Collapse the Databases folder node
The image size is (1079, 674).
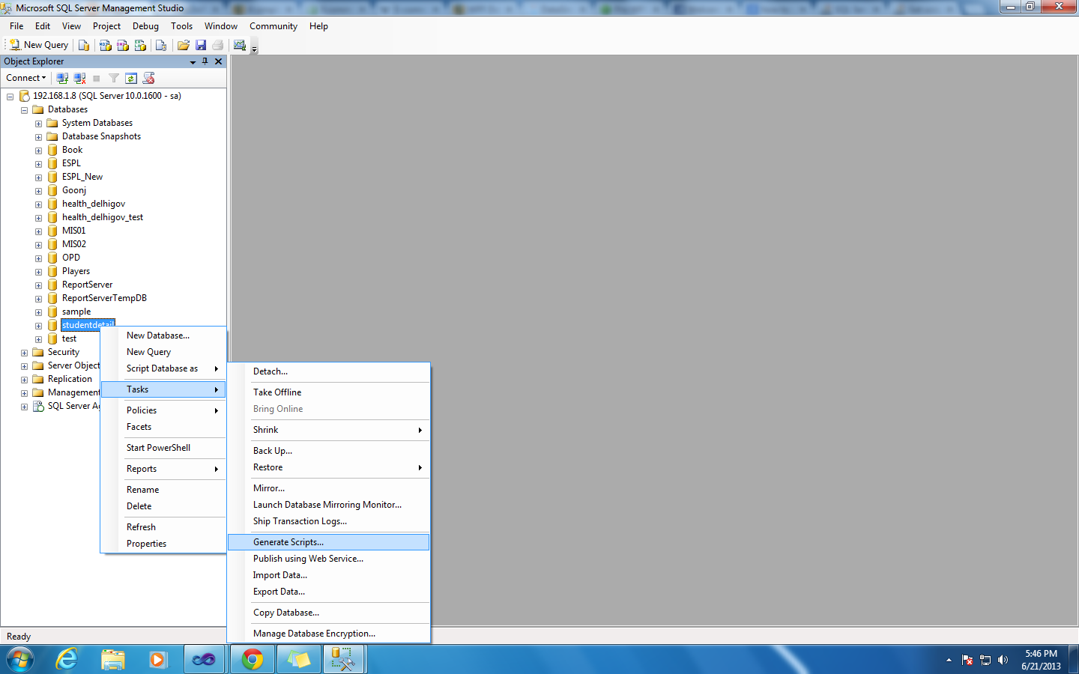pos(24,110)
